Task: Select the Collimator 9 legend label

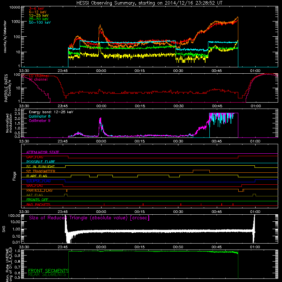Action: pos(39,121)
